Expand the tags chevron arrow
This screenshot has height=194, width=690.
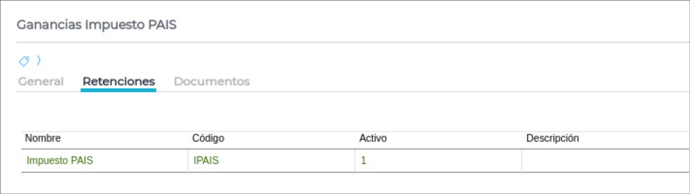(x=39, y=60)
